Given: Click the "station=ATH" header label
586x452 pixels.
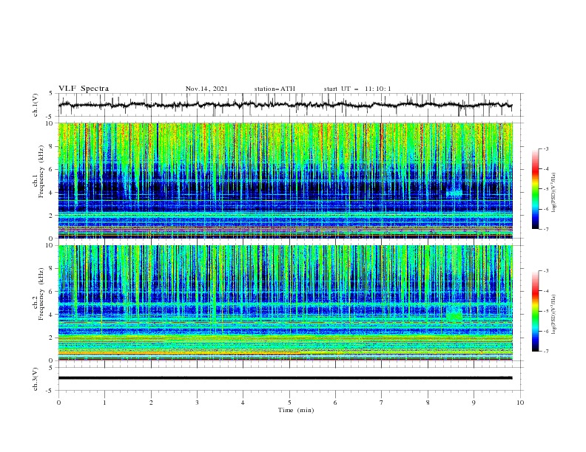Looking at the screenshot, I should tap(275, 89).
